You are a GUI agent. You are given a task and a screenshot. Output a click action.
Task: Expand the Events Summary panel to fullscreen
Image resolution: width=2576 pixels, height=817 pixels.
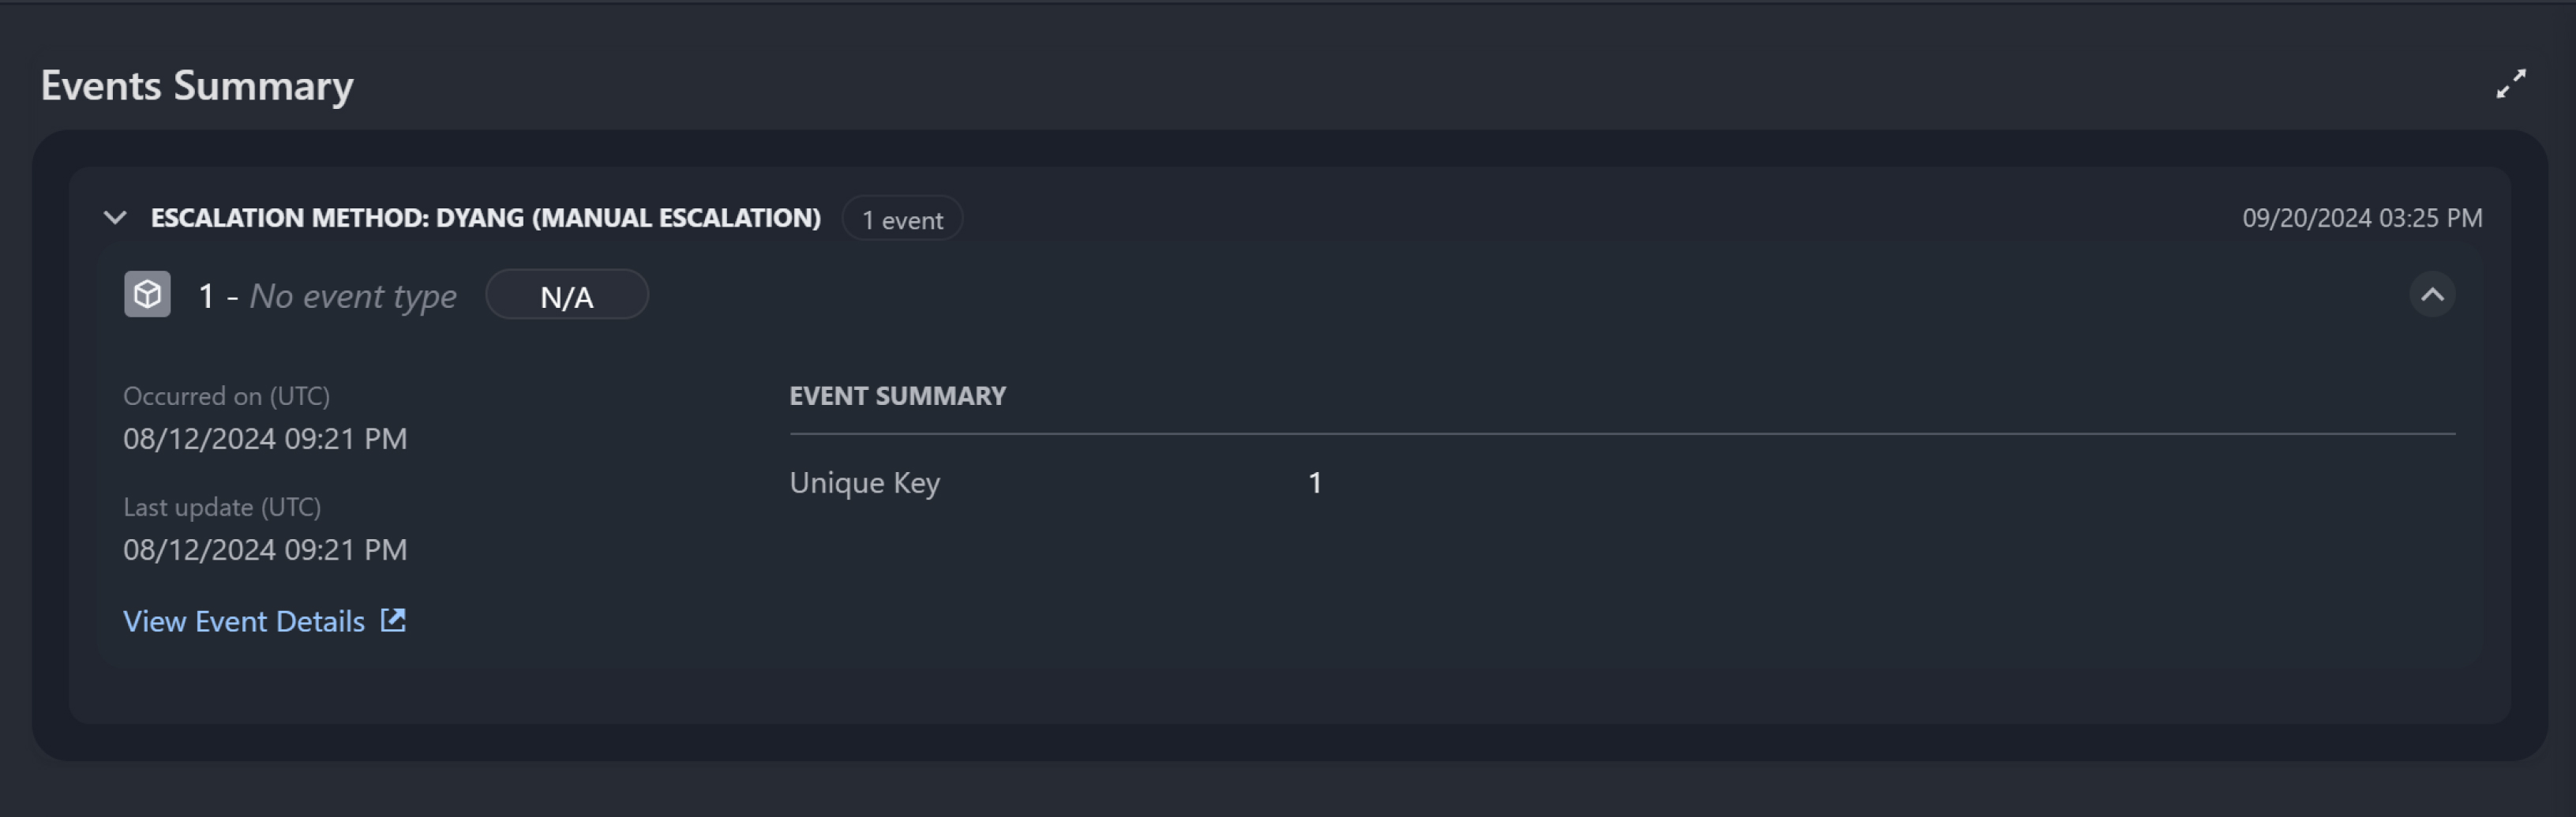(x=2510, y=84)
